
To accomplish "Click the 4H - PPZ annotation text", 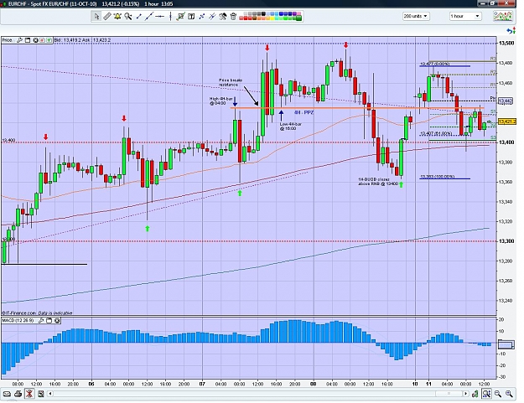I will (304, 112).
